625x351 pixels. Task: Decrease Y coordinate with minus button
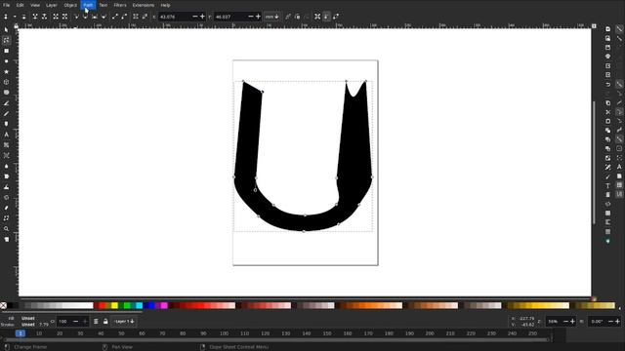click(x=251, y=17)
